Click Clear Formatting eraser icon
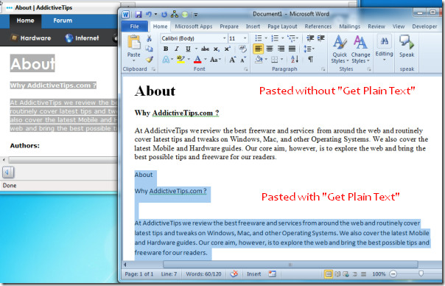 pos(242,49)
